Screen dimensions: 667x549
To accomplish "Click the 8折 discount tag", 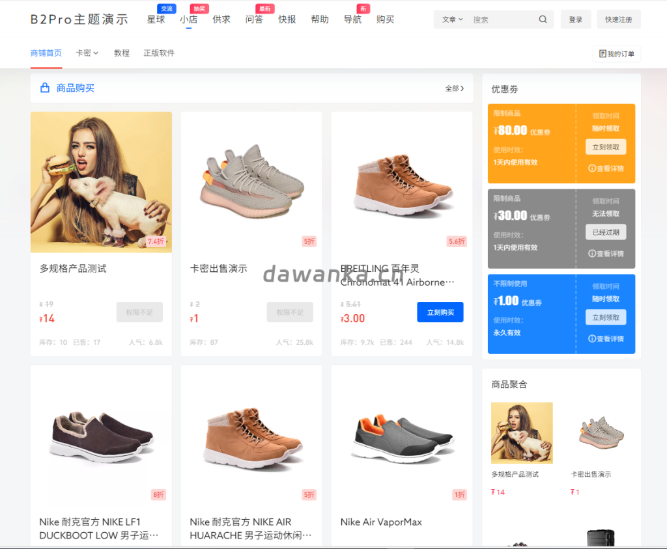I will tap(158, 494).
